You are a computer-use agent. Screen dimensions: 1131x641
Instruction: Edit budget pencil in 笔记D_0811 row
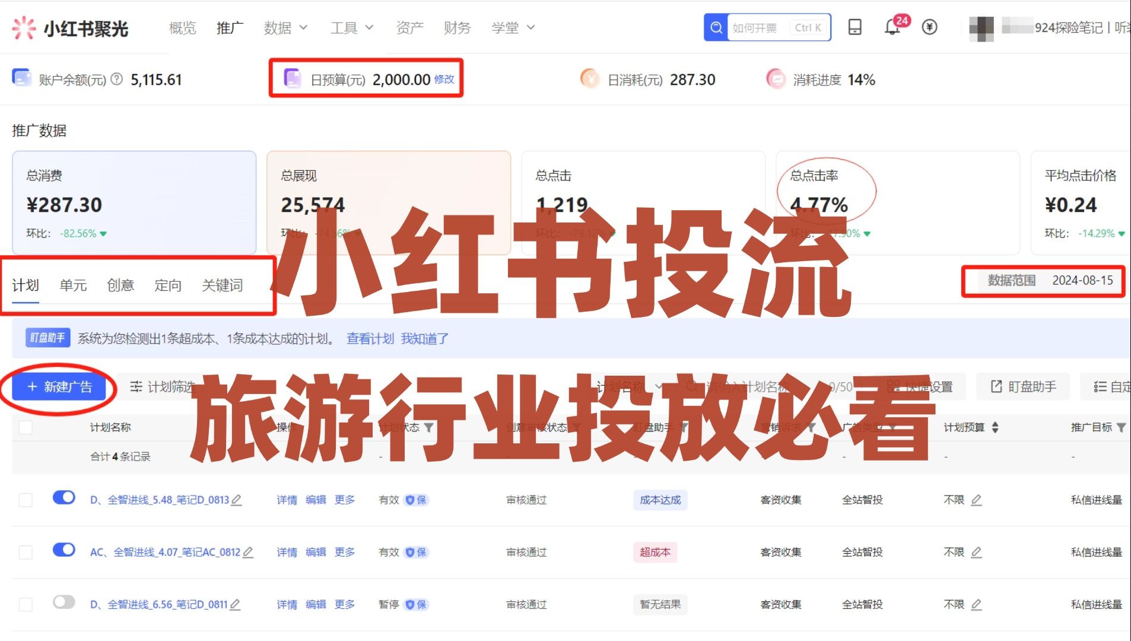(x=977, y=605)
